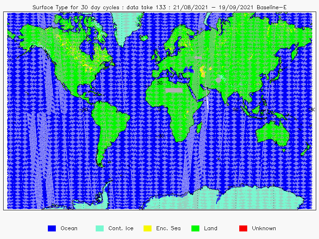Screen dimensions: 319x239
Task: Click the '0' longitude label near Africa
Action: tap(159, 110)
